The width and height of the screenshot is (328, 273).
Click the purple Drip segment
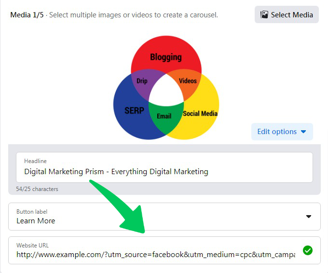click(143, 81)
